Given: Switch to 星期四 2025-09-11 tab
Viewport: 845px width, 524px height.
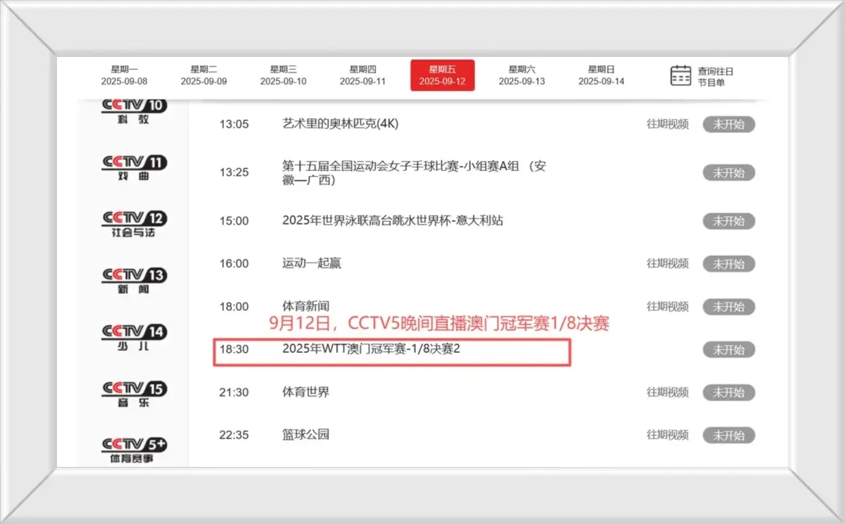Looking at the screenshot, I should click(362, 75).
